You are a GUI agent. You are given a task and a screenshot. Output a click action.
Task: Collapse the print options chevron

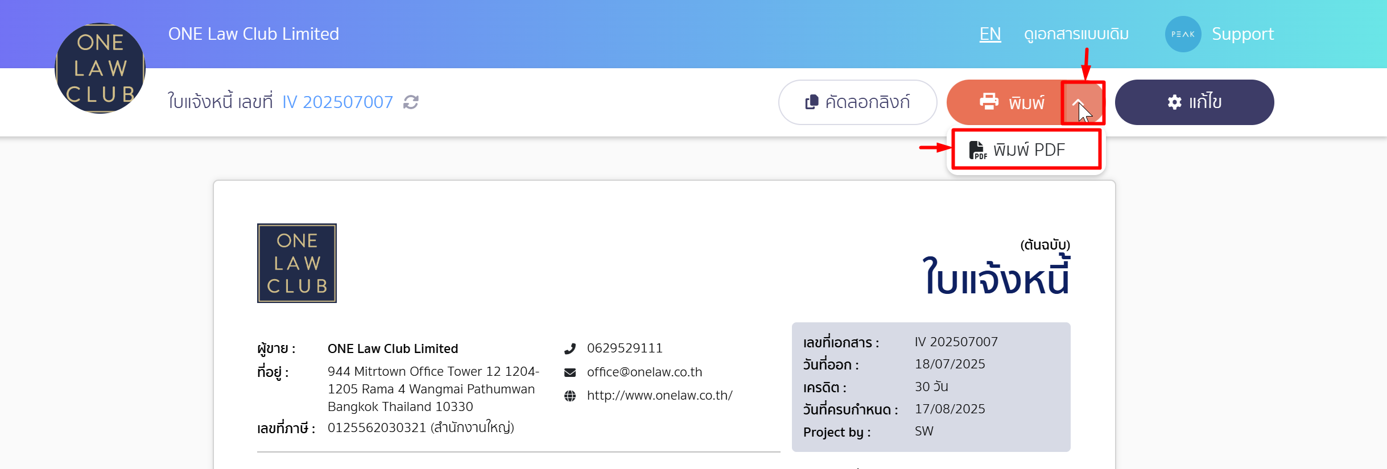click(1079, 102)
